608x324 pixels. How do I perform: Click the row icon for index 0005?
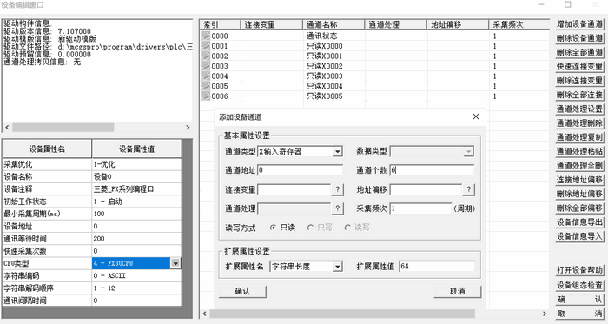206,86
